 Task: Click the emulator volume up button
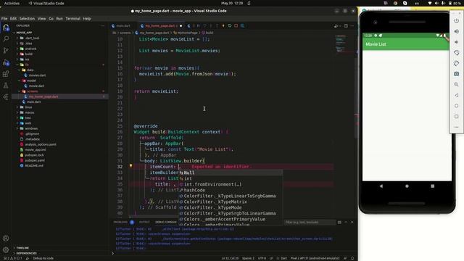pos(456,31)
